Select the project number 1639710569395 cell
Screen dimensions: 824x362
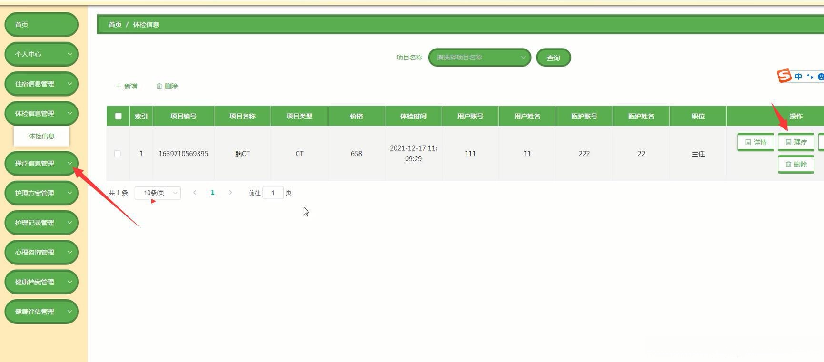tap(183, 154)
